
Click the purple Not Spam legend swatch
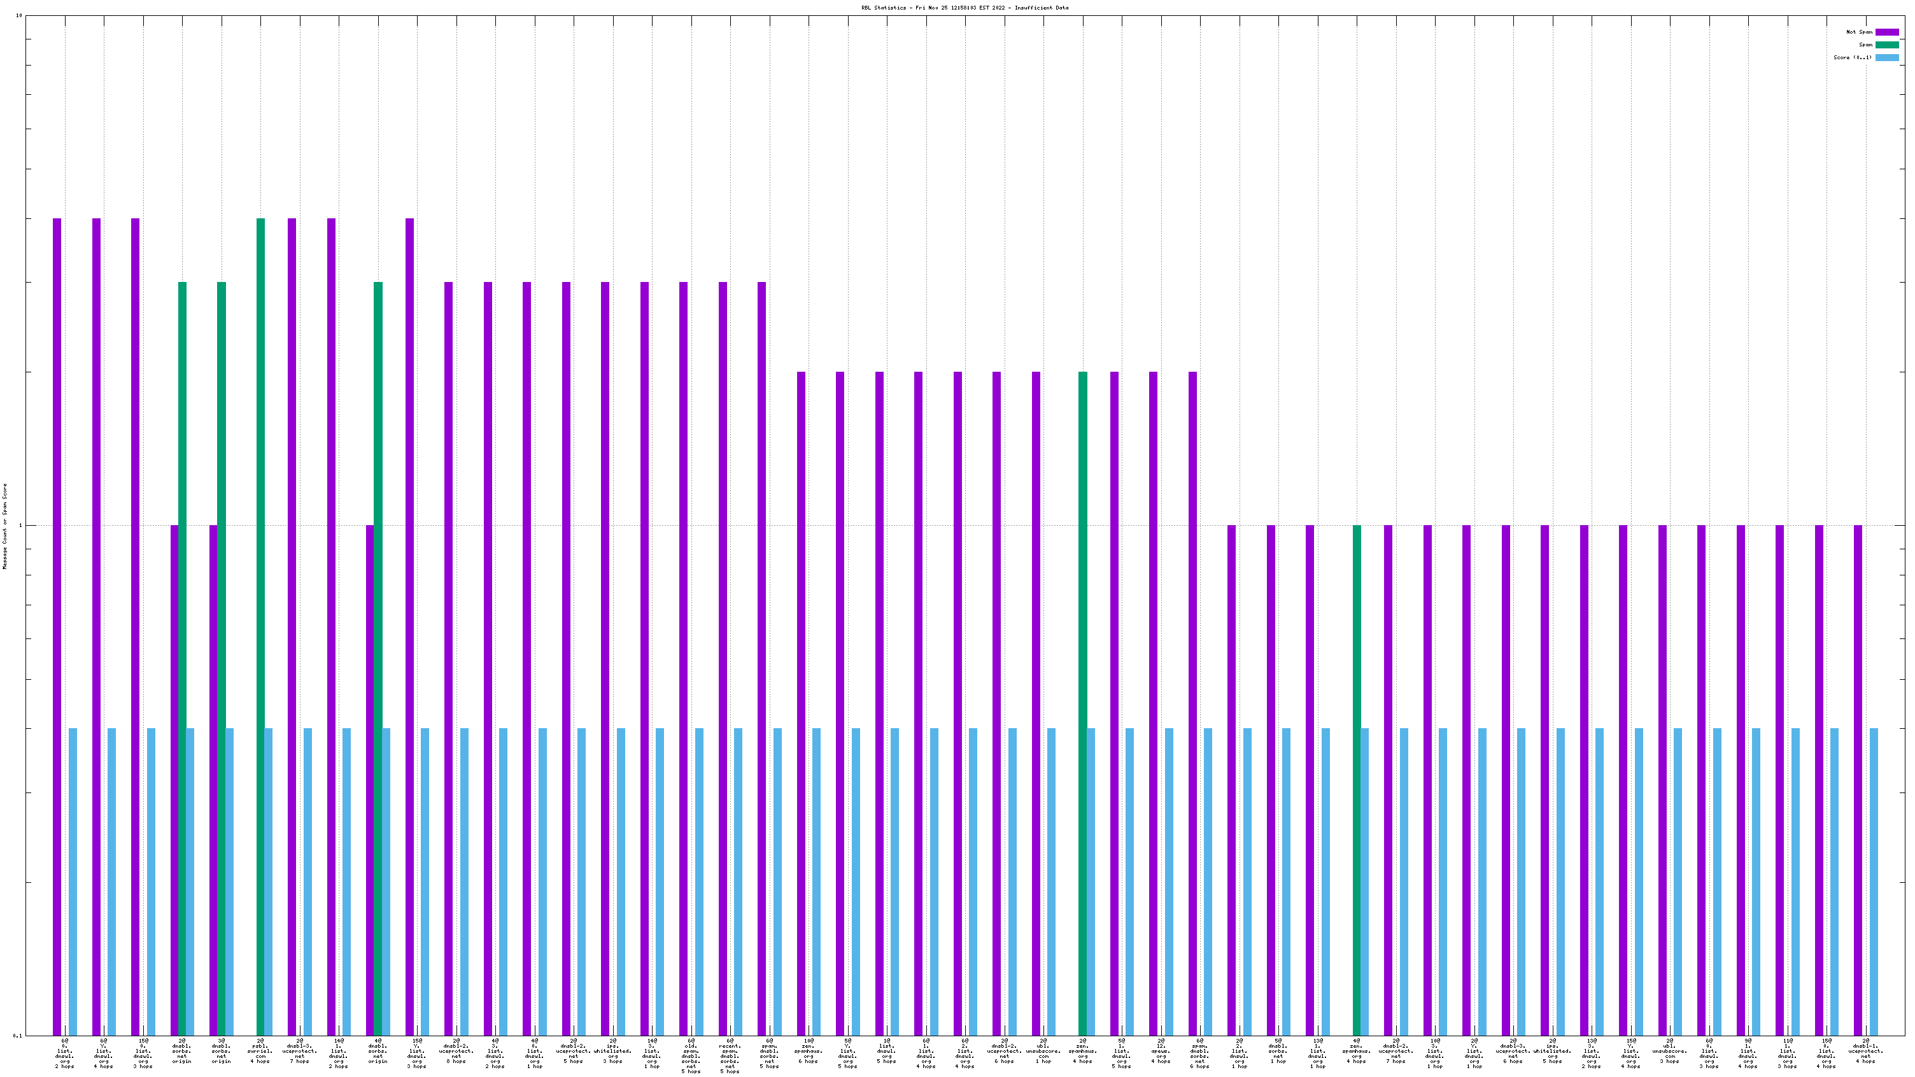(x=1887, y=32)
